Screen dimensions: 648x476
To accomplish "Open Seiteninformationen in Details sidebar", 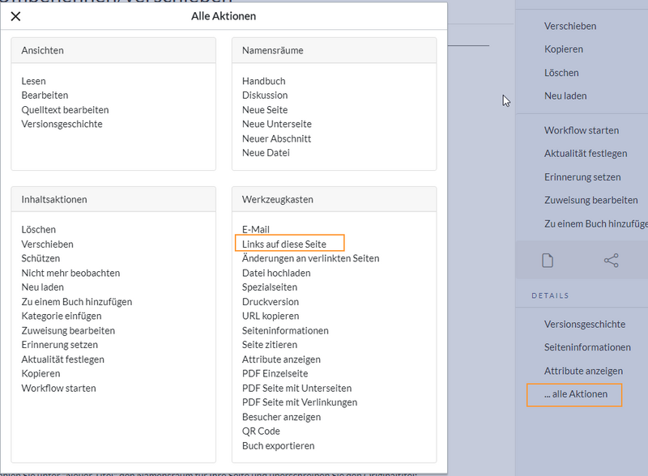I will click(587, 347).
